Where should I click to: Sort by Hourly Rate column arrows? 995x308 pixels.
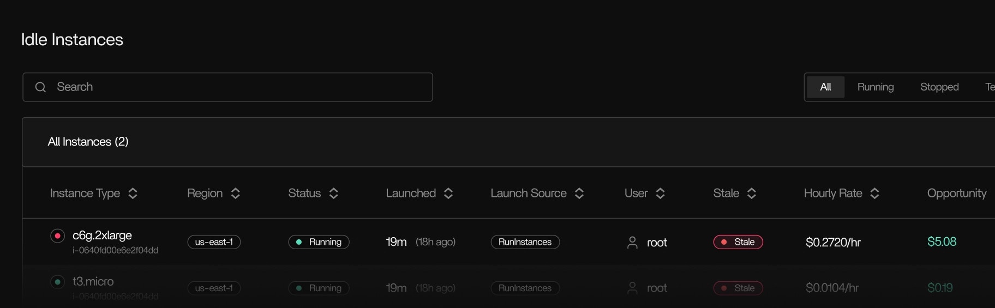tap(874, 194)
